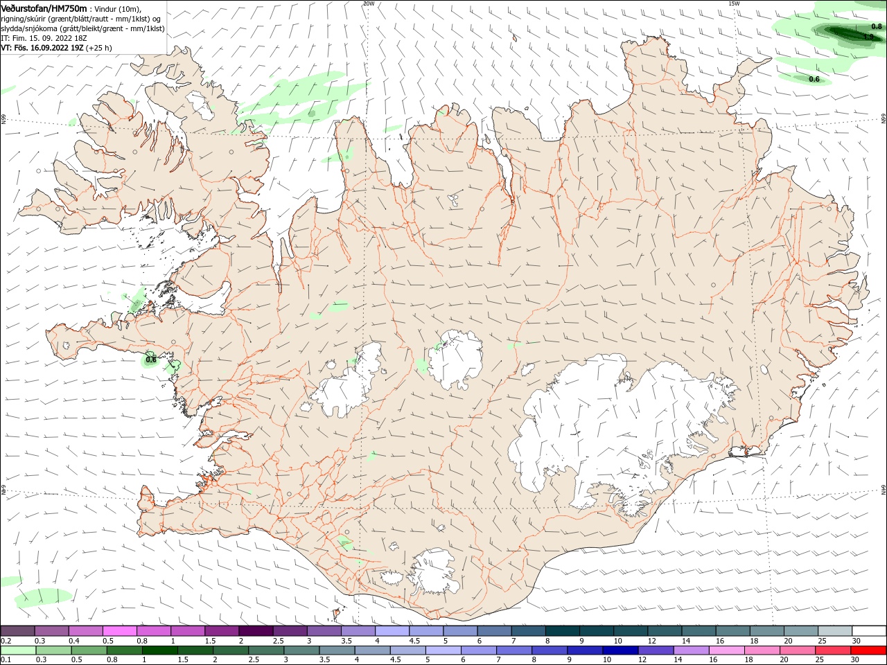Pick the grey-teal snow swatch for 16–18 mm
Viewport: 887px width, 665px height.
[733, 630]
